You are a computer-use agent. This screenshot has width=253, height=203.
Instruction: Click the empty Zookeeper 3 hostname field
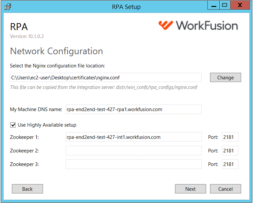[x=133, y=164]
